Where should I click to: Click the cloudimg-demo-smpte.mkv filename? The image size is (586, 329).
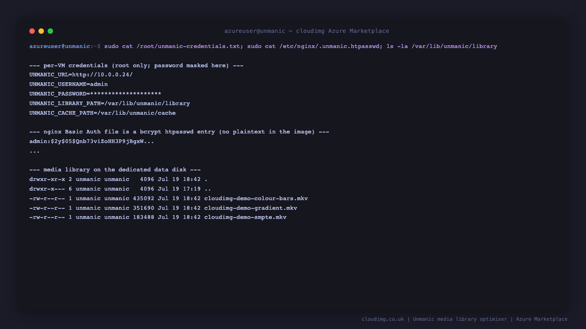click(245, 218)
